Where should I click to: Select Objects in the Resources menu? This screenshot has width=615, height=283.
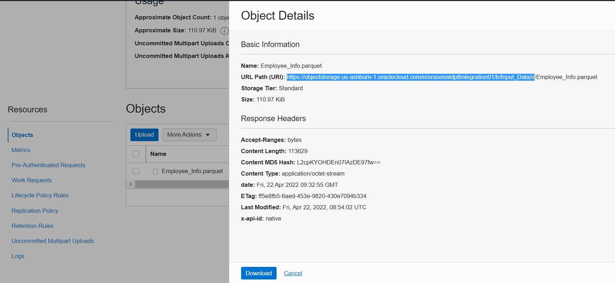[x=22, y=135]
